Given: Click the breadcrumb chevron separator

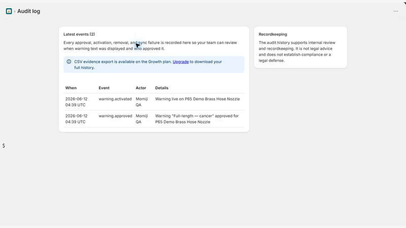Looking at the screenshot, I should (15, 11).
